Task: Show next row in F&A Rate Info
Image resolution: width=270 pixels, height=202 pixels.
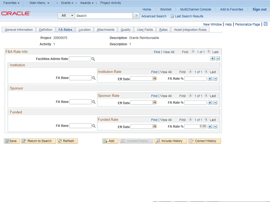Action: (209, 51)
